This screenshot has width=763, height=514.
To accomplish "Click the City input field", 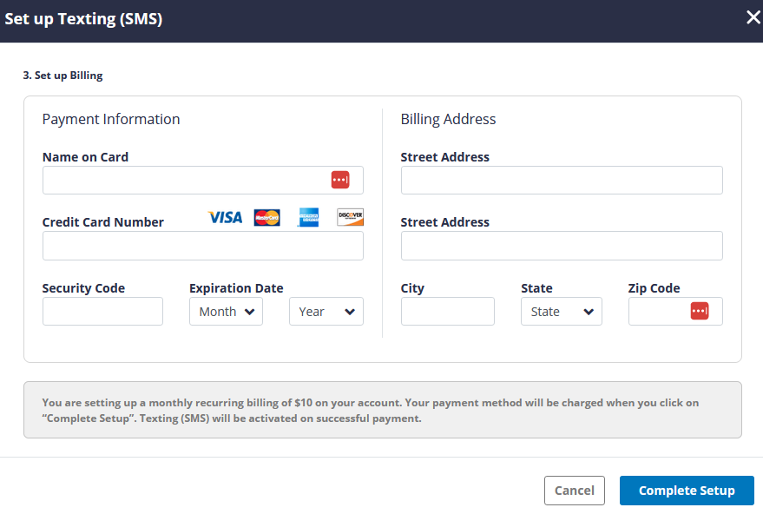I will point(447,312).
